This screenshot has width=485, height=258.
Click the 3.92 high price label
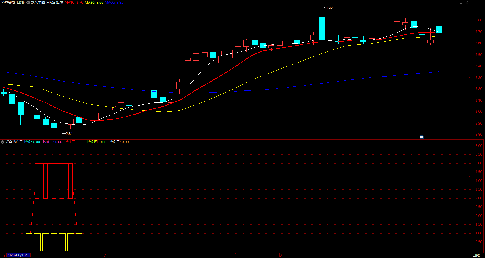click(329, 8)
